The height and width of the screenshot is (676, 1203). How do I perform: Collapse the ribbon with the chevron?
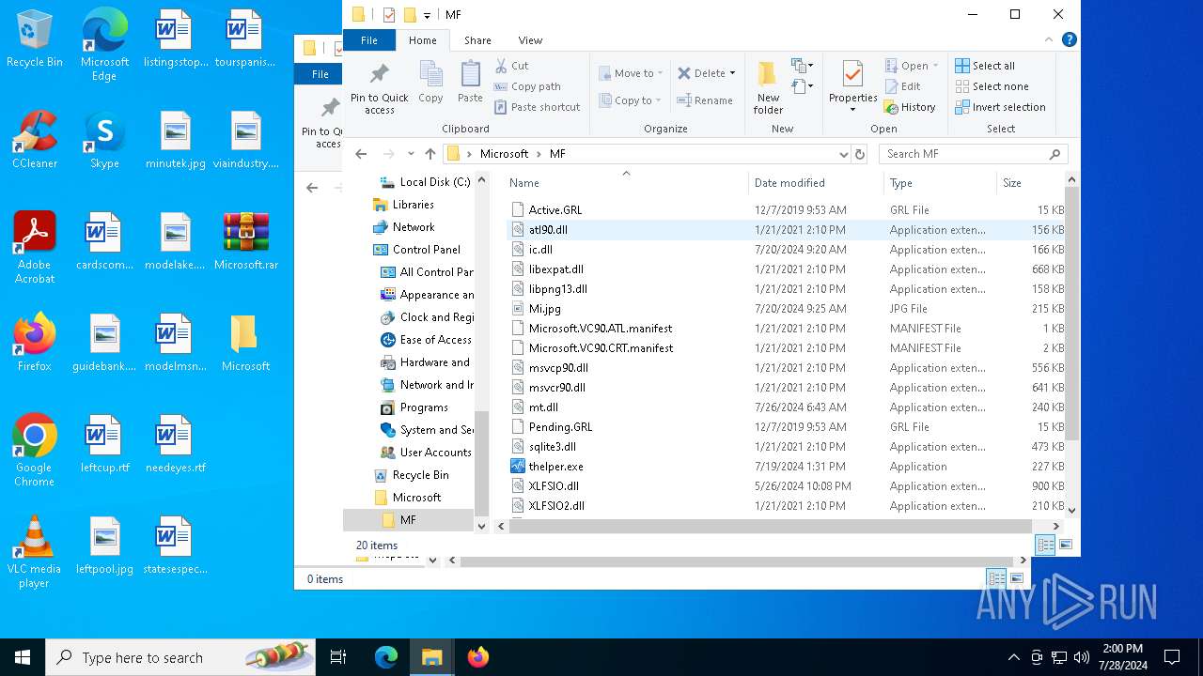(1050, 39)
